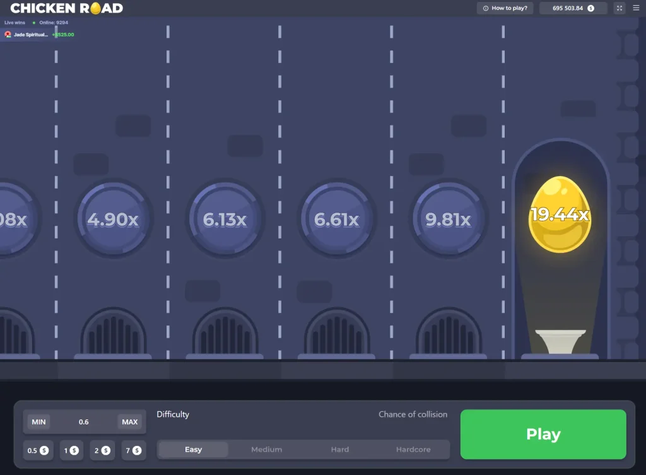The image size is (646, 475).
Task: Click the 4.90x multiplier manhole
Action: pyautogui.click(x=114, y=219)
